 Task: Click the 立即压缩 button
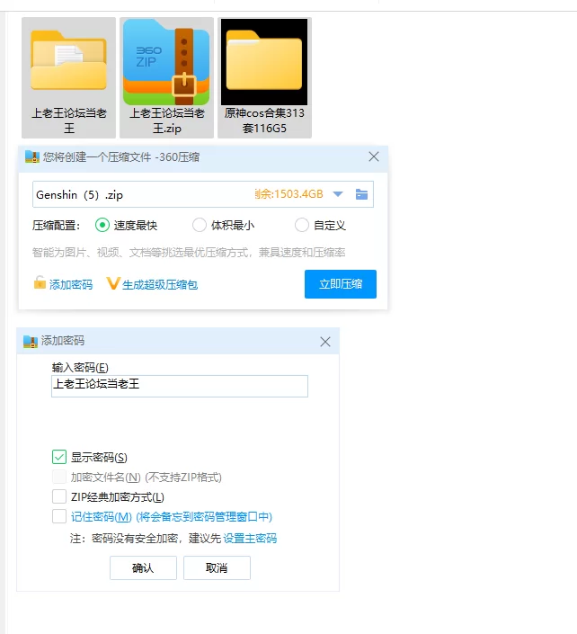tap(341, 284)
